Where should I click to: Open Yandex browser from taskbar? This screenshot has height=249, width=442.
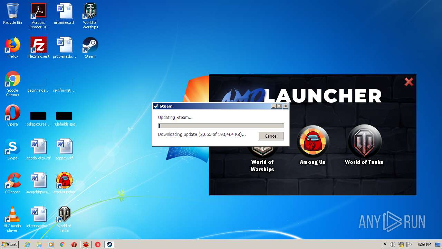pyautogui.click(x=98, y=245)
